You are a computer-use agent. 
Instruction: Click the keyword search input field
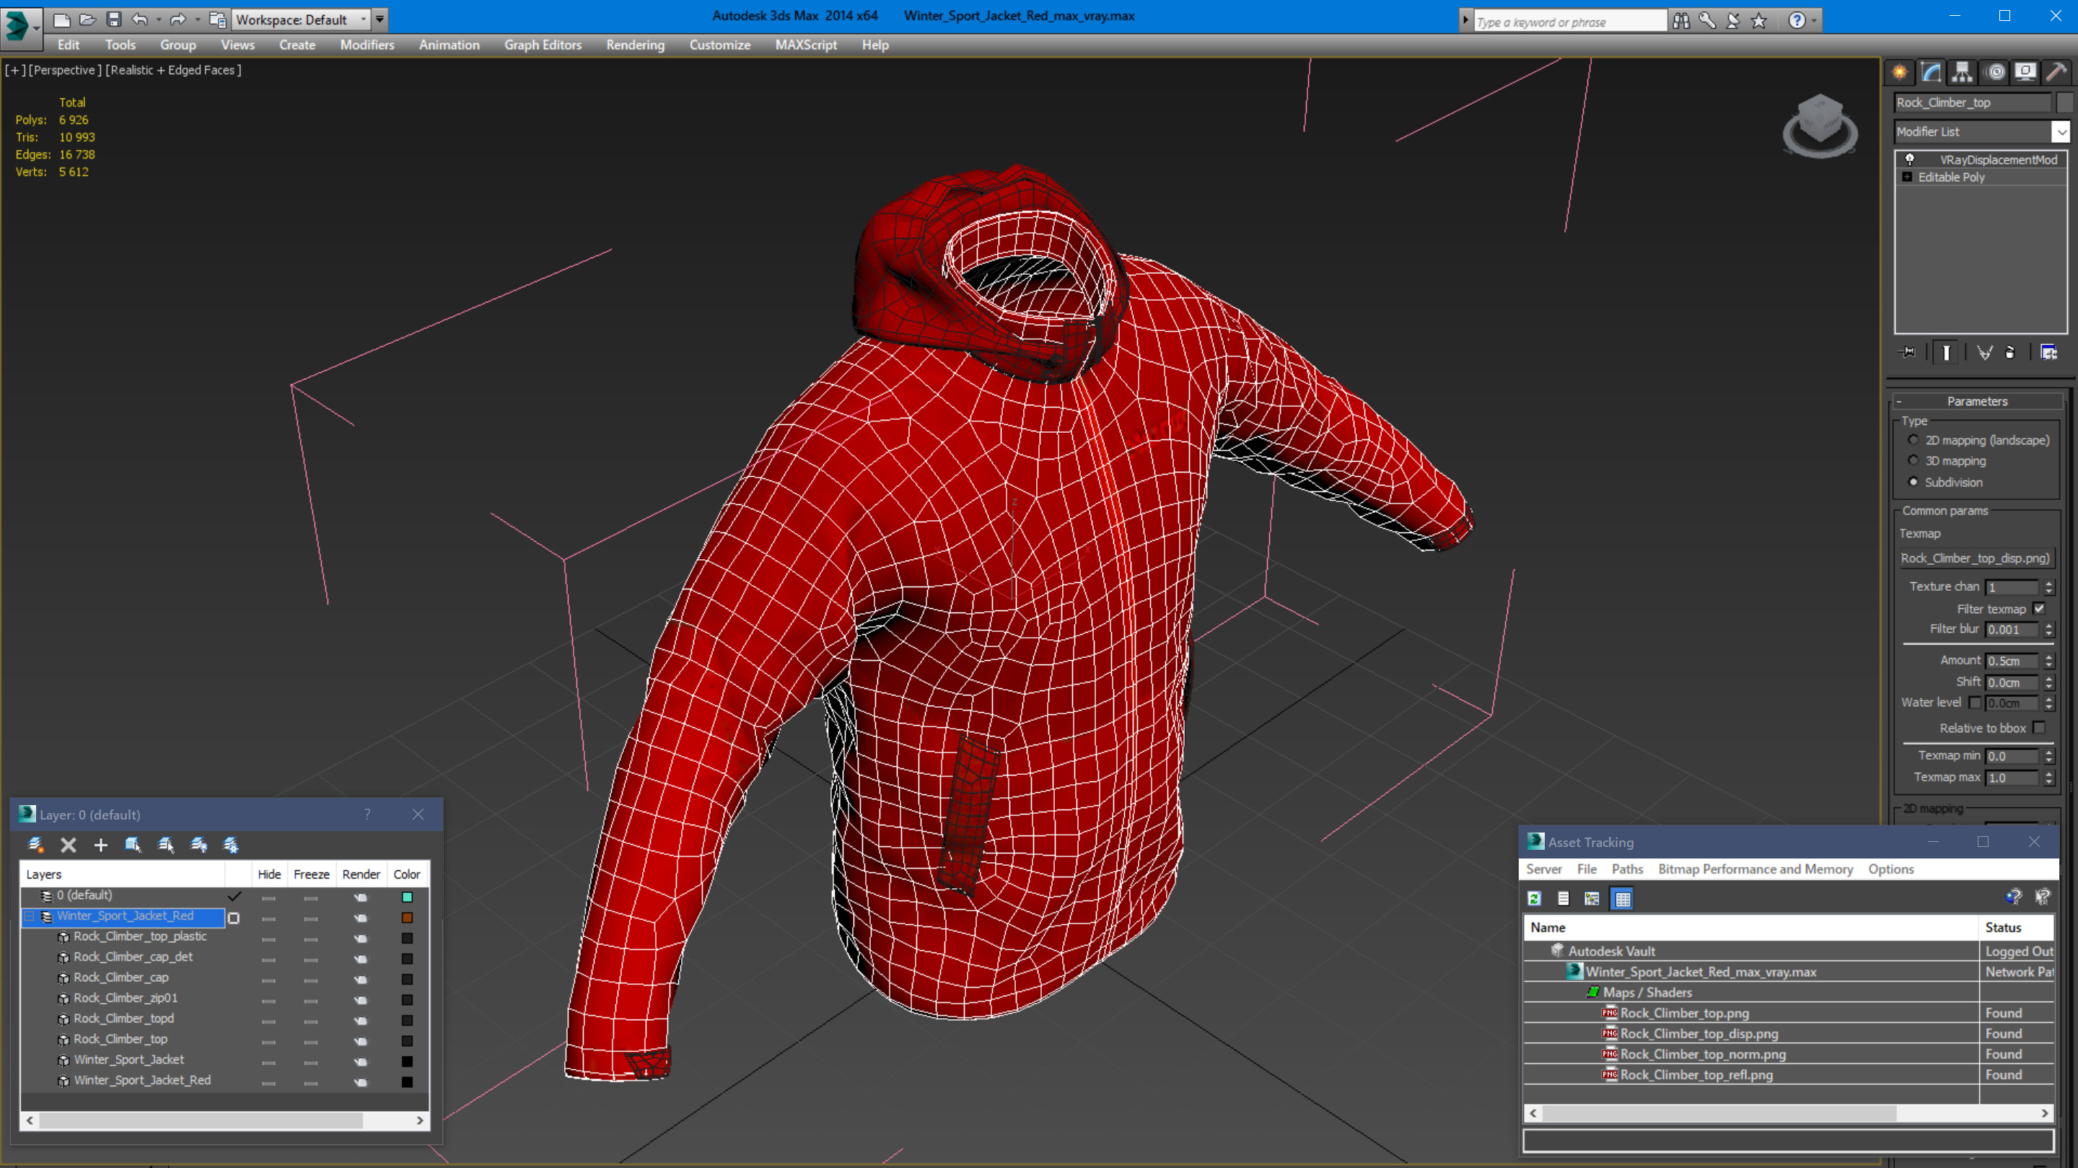pyautogui.click(x=1568, y=22)
